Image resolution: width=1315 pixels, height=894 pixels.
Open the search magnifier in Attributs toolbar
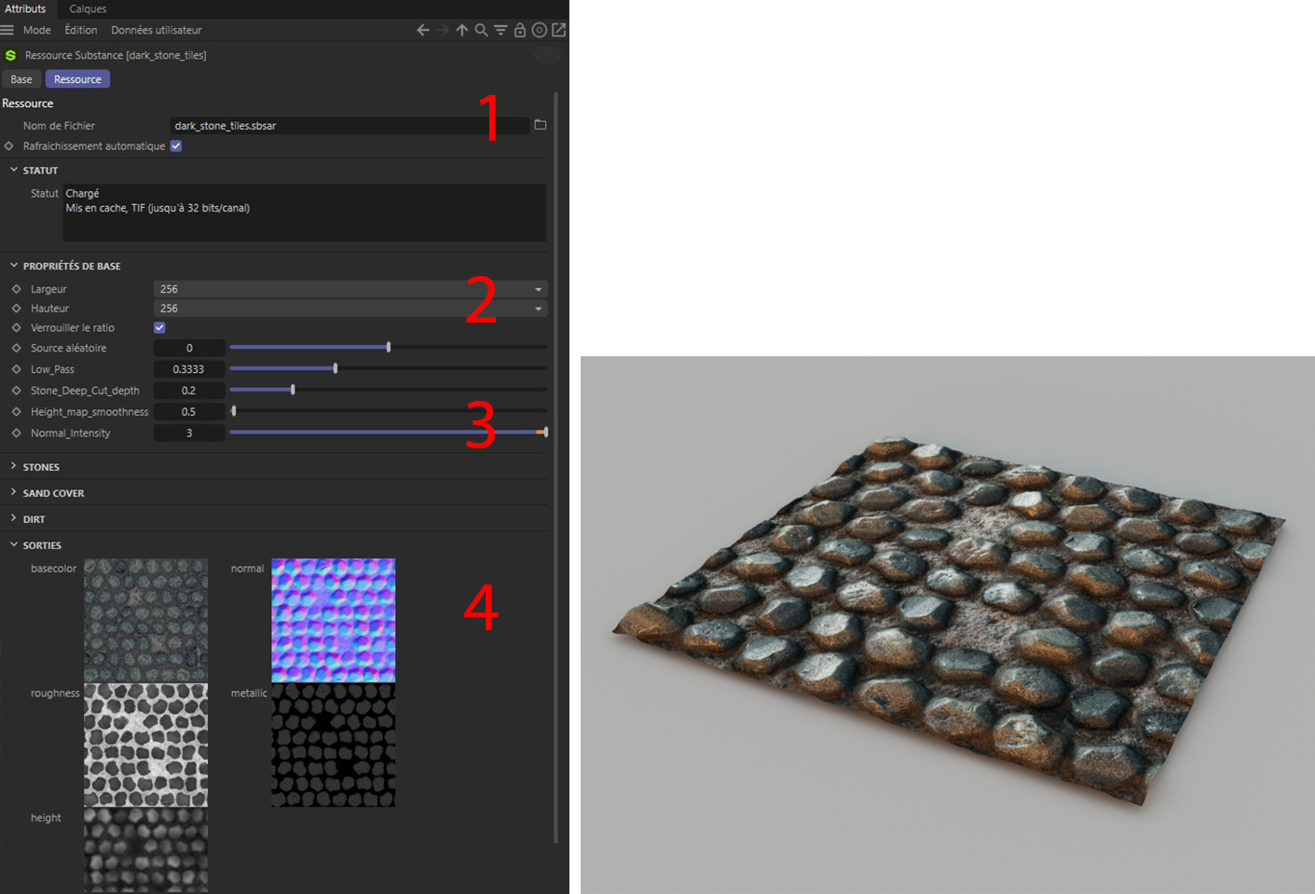[x=481, y=30]
